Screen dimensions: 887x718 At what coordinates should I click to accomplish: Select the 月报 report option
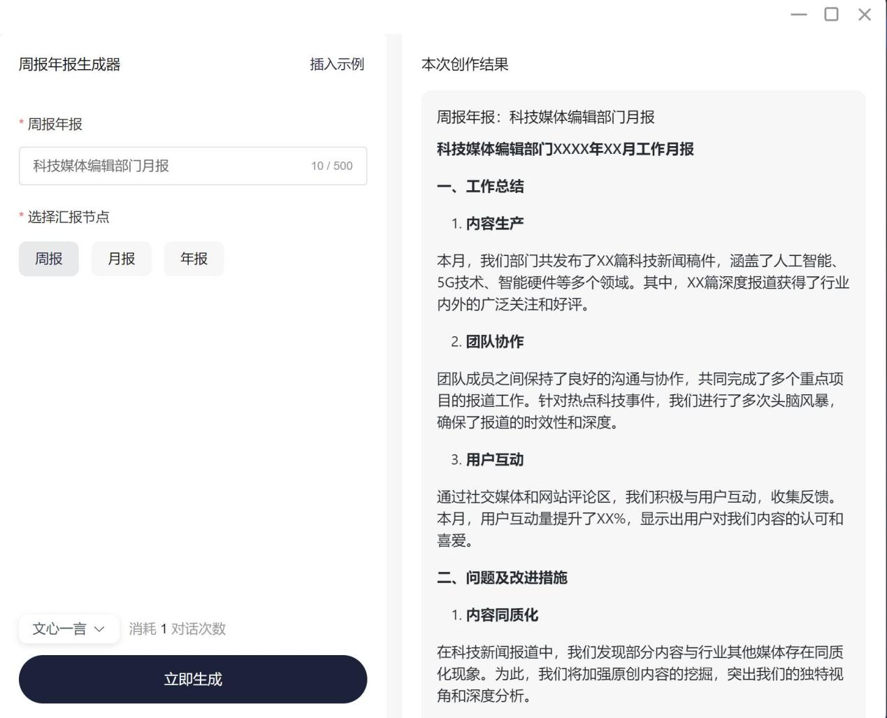pyautogui.click(x=122, y=259)
